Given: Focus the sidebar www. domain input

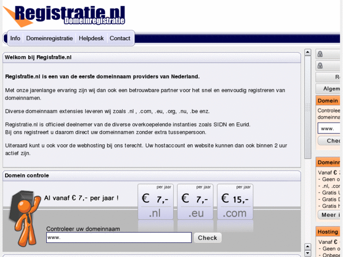Looking at the screenshot, I should tap(329, 128).
